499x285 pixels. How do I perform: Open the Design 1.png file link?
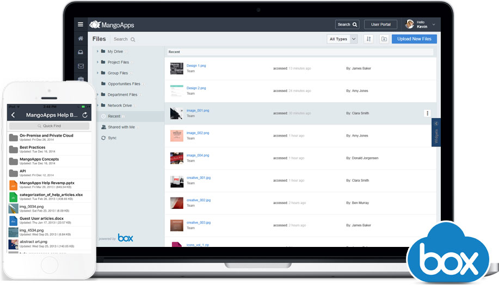coord(196,65)
